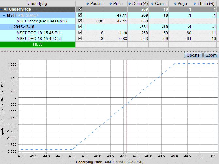Click the put theta value -11
Screen dimensions: 219x164
[213, 33]
